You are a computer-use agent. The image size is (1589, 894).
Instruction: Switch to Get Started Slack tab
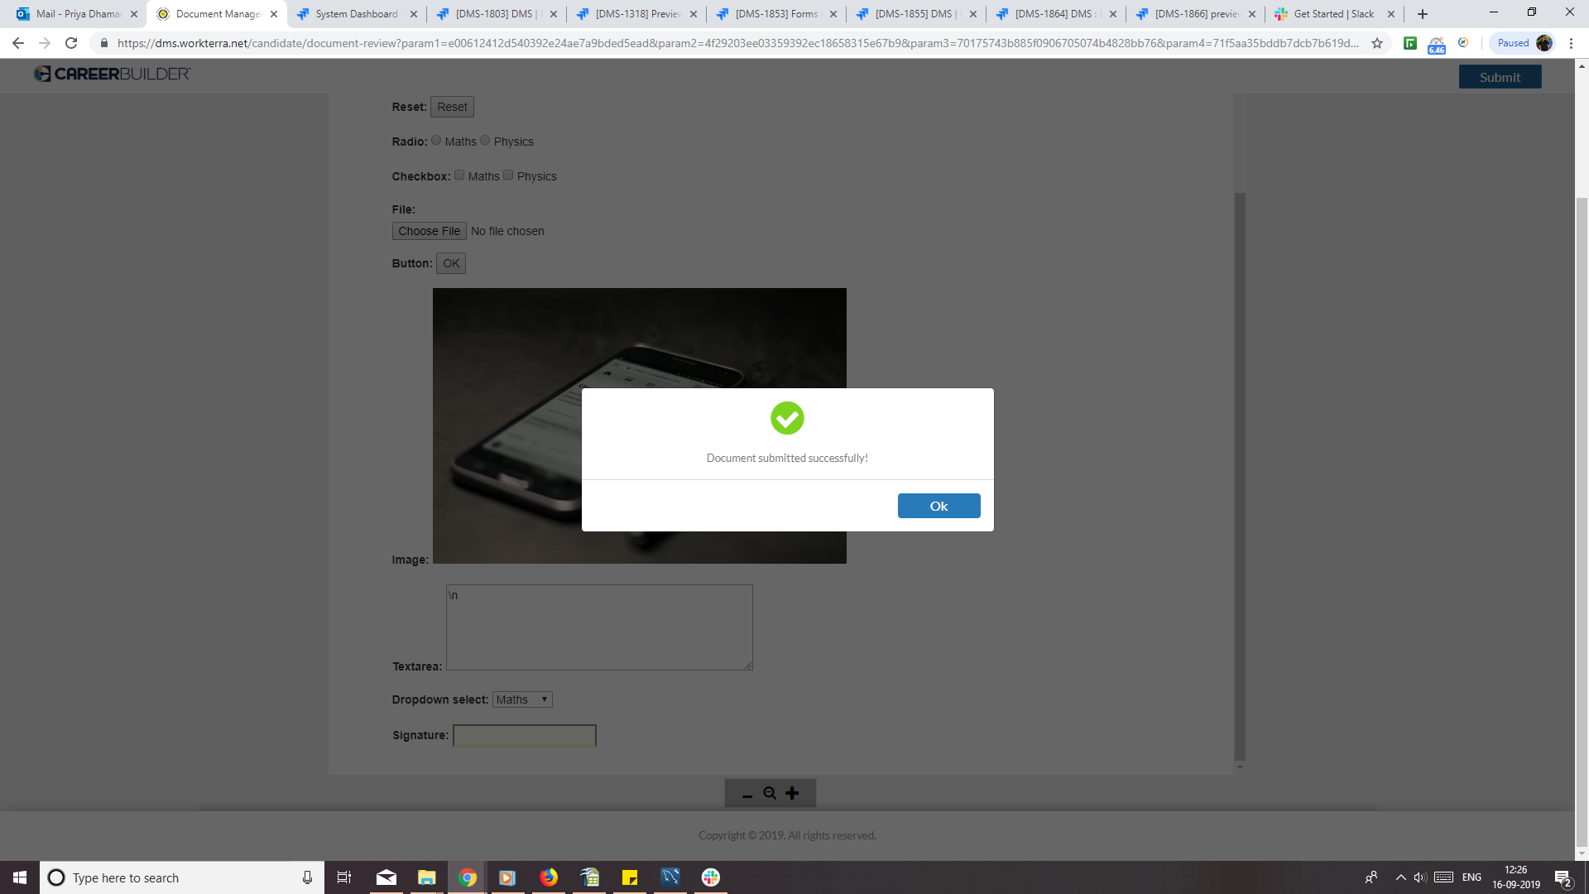pyautogui.click(x=1333, y=14)
